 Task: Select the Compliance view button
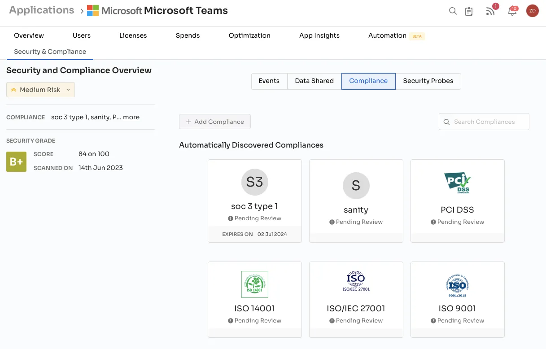pos(368,81)
